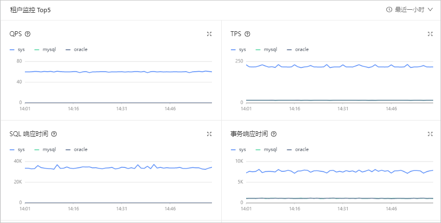Click the 5K y-axis label in 事务响应时间
Screen dimensions: 441x223
point(240,182)
